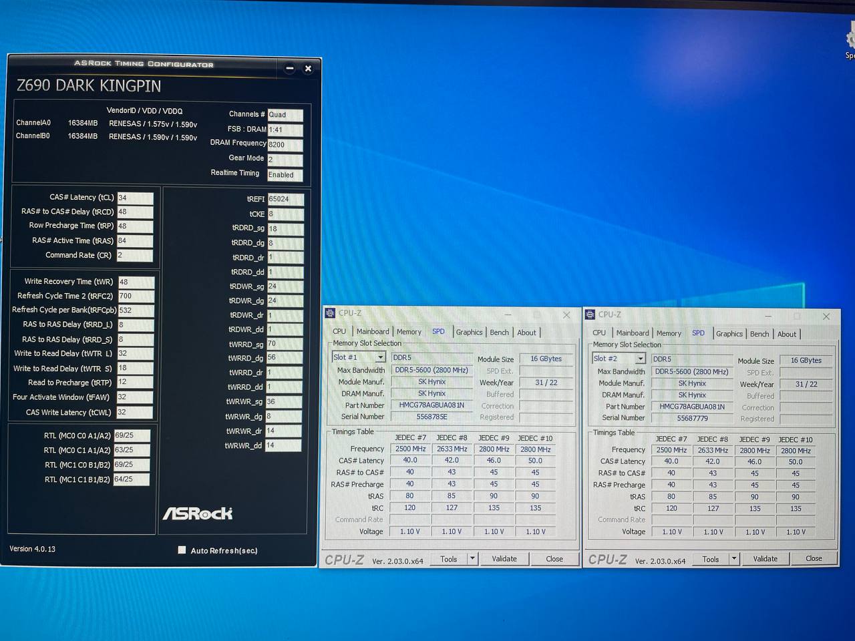Screen dimensions: 855x641
Task: Open Graphics tab in Slot #1 CPU-Z window
Action: [470, 333]
